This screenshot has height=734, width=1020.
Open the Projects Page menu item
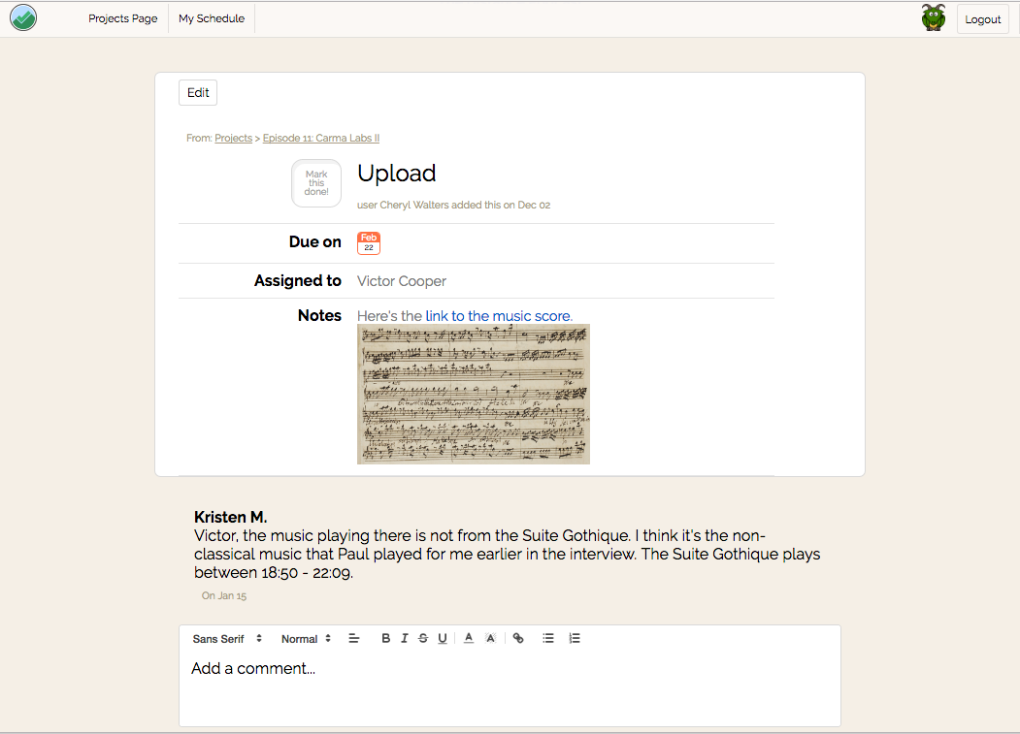123,18
